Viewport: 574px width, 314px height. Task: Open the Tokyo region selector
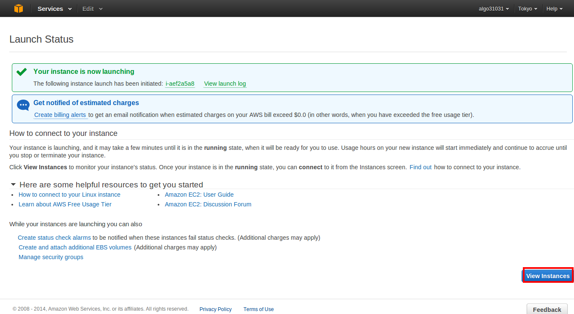pyautogui.click(x=528, y=9)
